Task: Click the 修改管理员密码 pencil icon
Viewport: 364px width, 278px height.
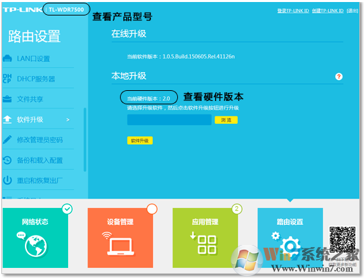Action: pyautogui.click(x=7, y=139)
